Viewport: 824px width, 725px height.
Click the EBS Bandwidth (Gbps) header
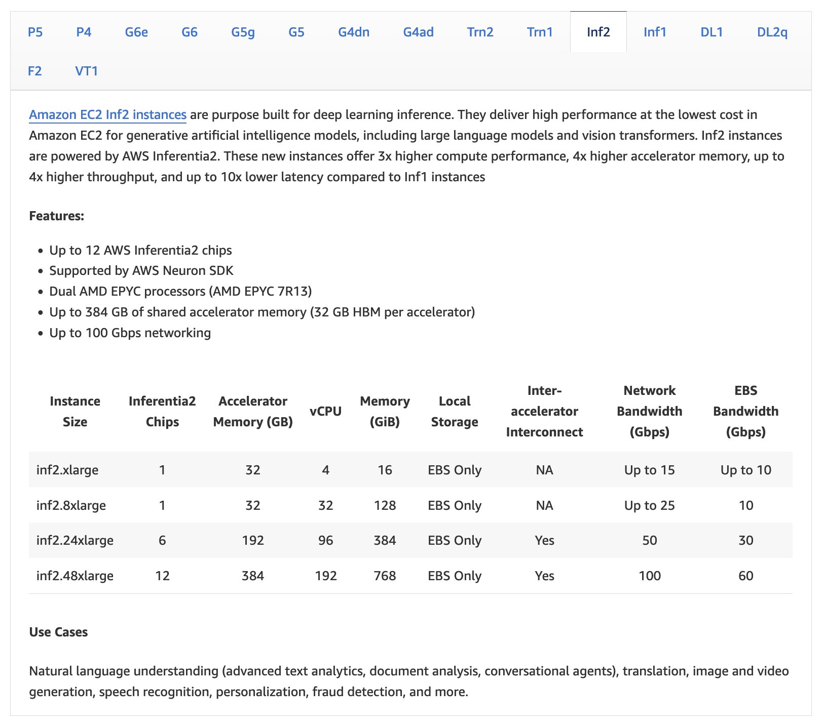coord(745,411)
